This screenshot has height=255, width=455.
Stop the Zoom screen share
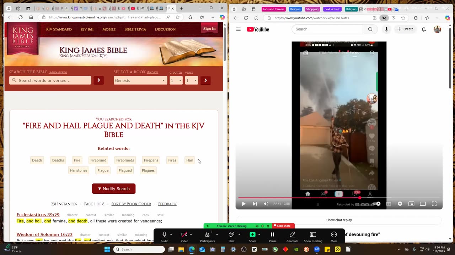(x=283, y=226)
